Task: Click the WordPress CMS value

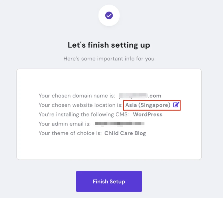Action: [x=148, y=115]
